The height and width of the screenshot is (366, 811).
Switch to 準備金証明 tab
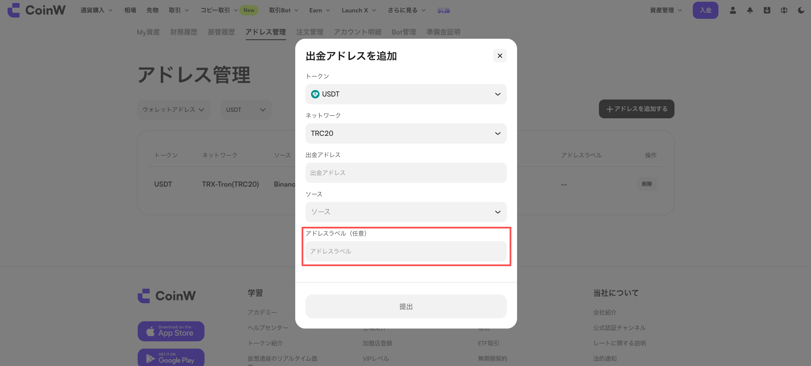point(443,32)
